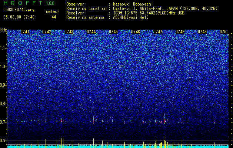Click the date stamp 05.03.09 07:40
This screenshot has height=148, width=233.
pyautogui.click(x=19, y=17)
